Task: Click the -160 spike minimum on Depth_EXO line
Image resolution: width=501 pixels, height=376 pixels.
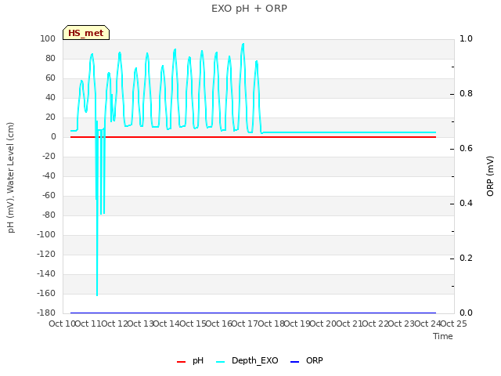Action: pos(97,295)
